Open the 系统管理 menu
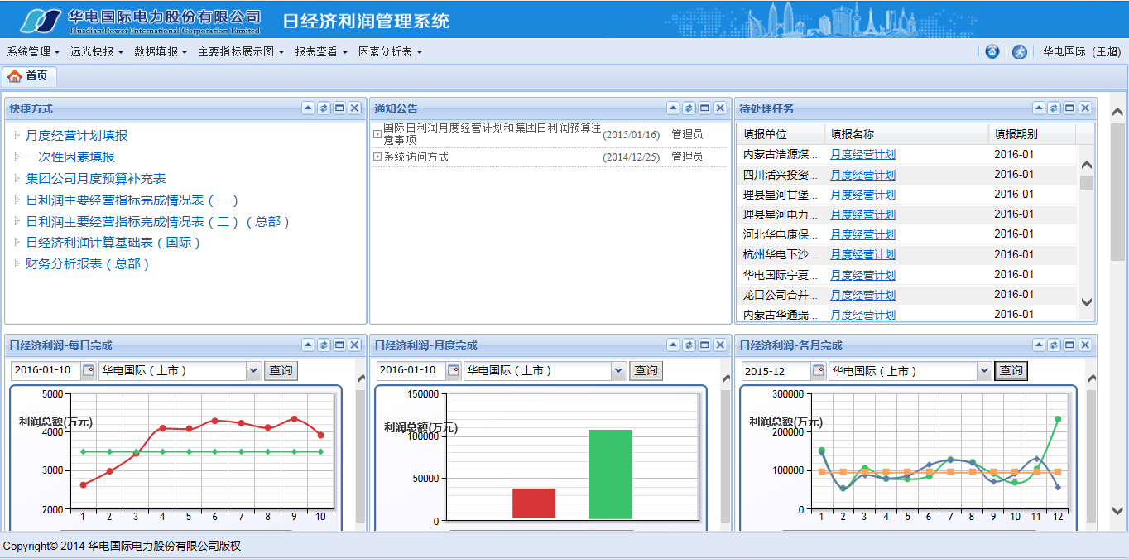Viewport: 1129px width, 559px height. pos(33,51)
